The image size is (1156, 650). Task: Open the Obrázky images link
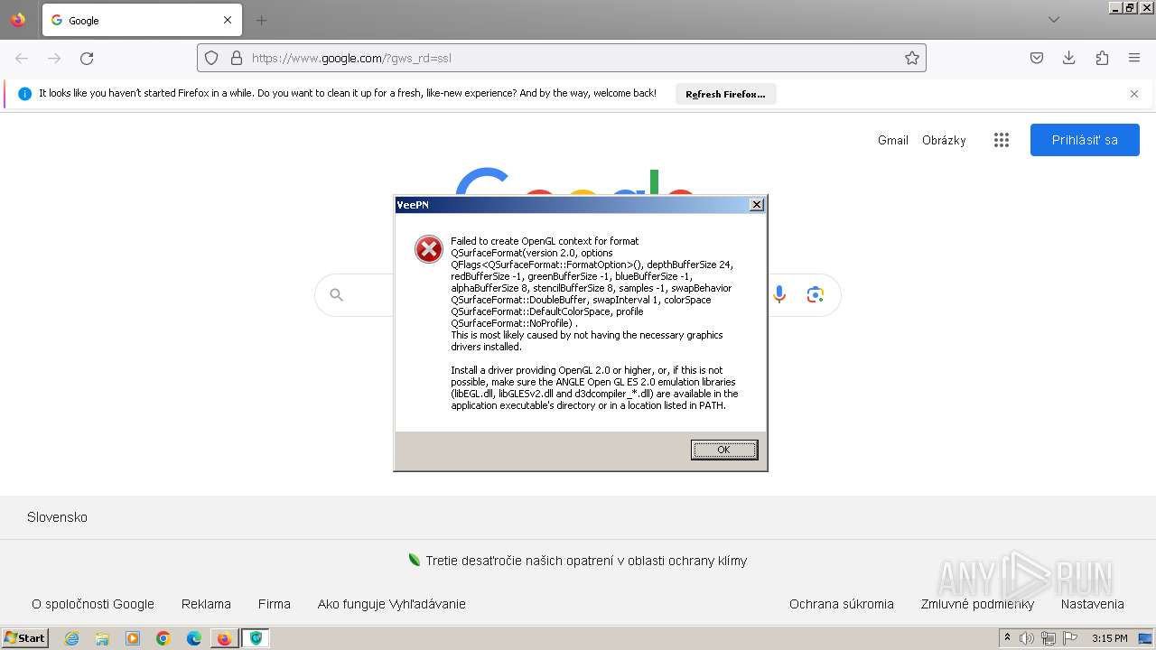(944, 140)
